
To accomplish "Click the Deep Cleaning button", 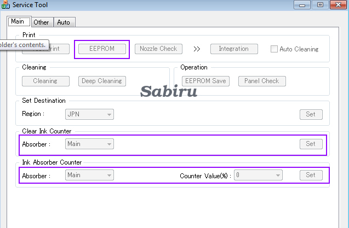I will pos(102,81).
